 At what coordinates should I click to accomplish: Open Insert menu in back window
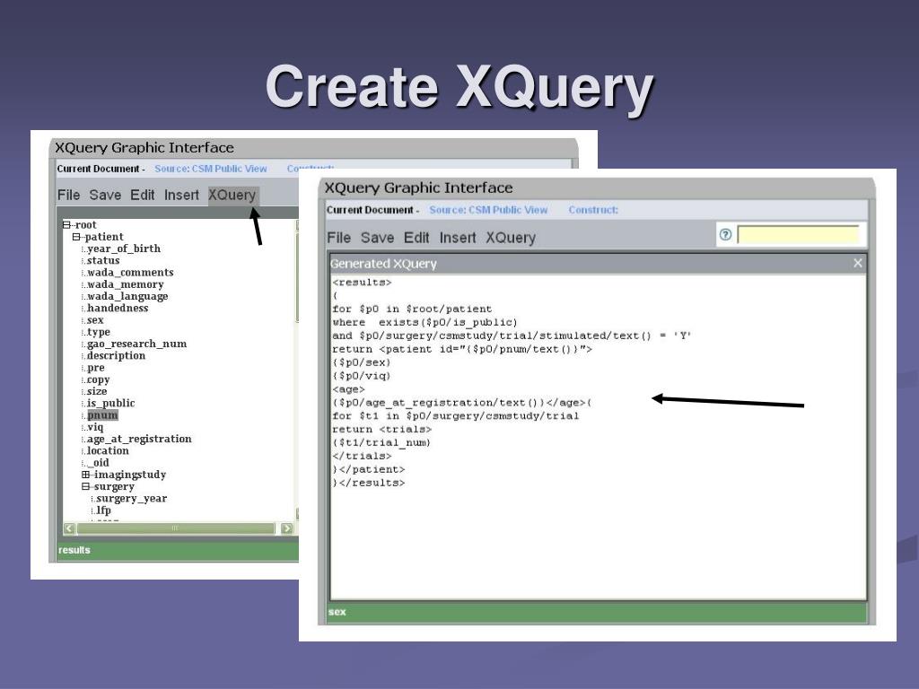click(181, 195)
